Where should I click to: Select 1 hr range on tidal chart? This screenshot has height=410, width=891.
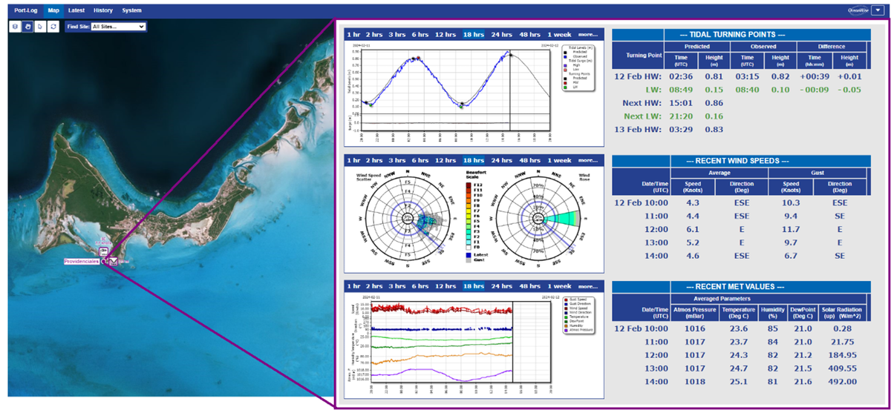[353, 35]
